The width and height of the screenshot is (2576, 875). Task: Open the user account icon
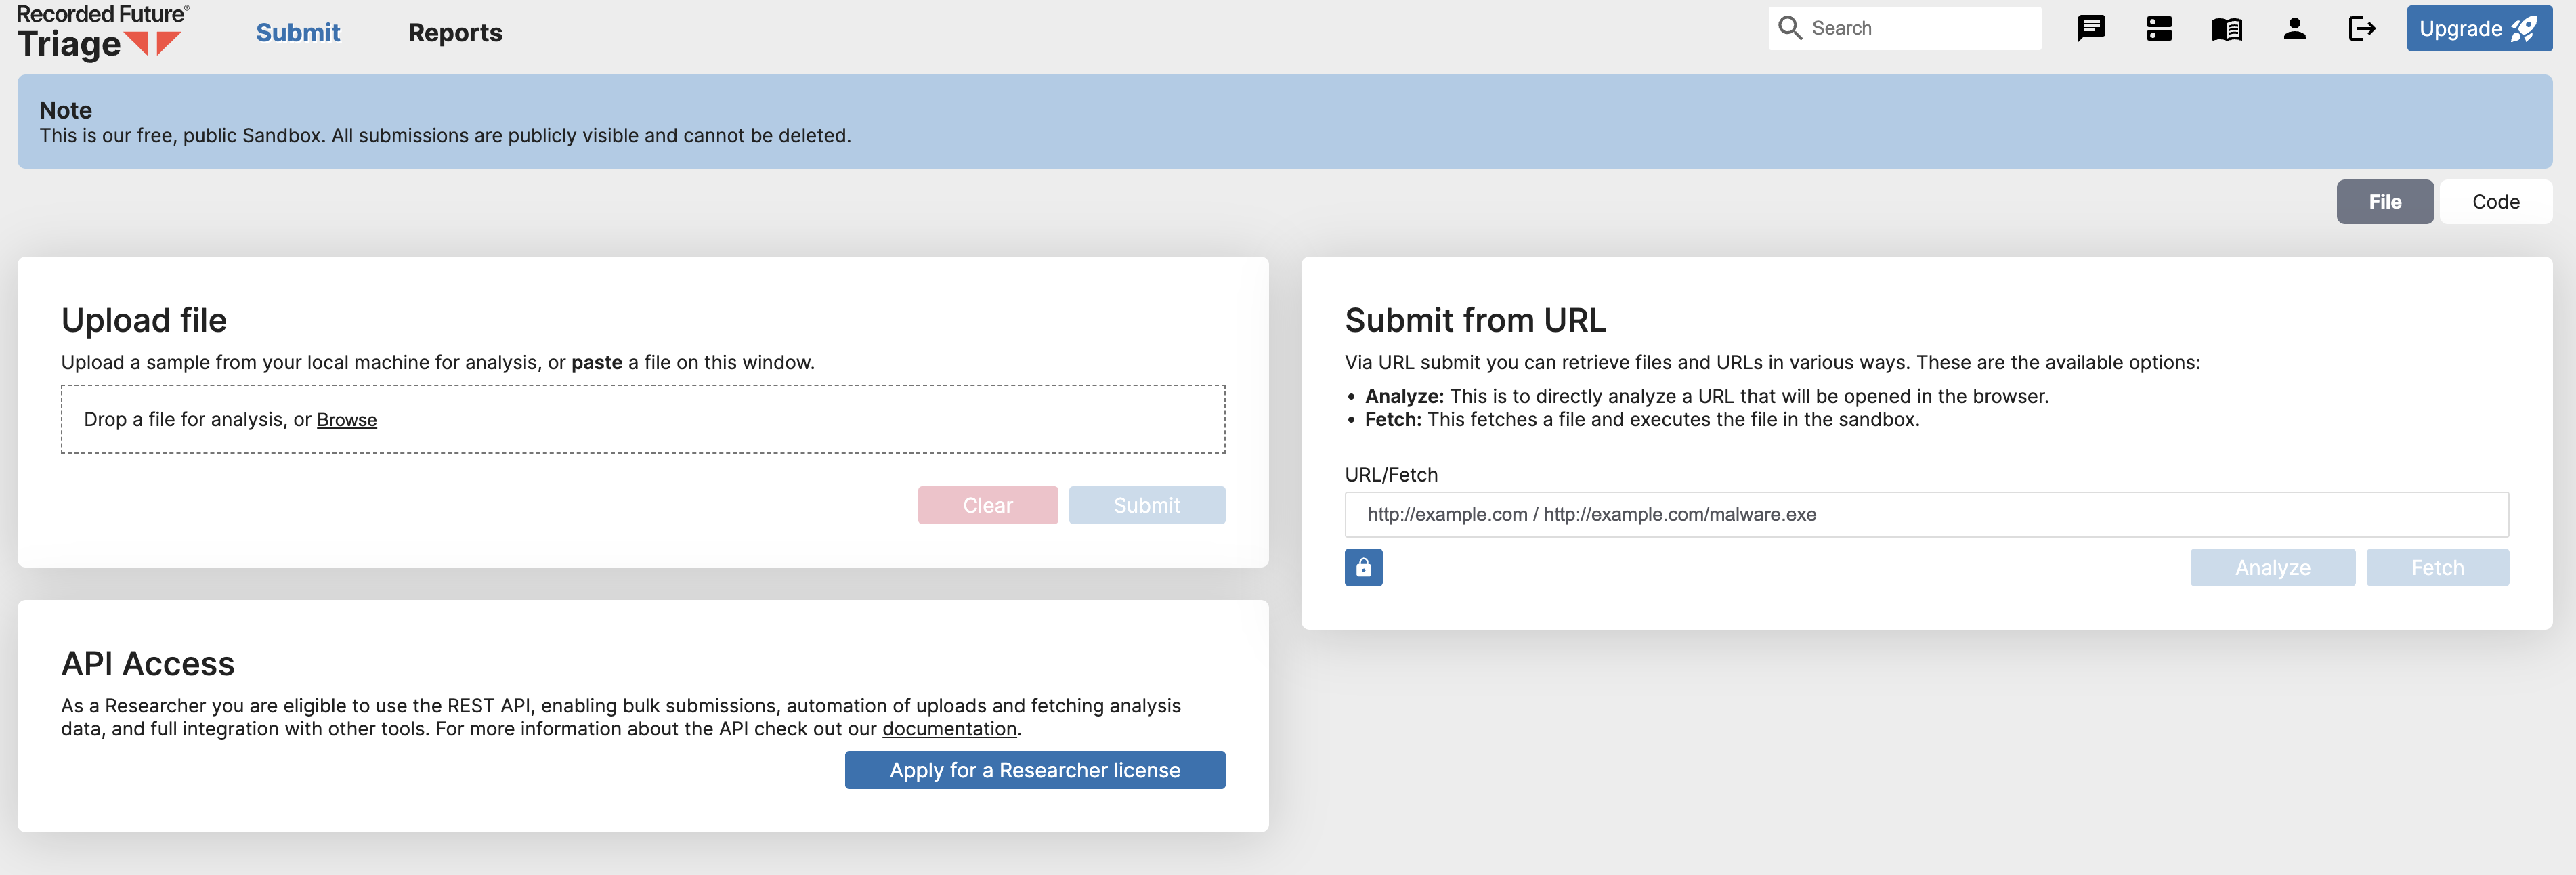click(2294, 29)
